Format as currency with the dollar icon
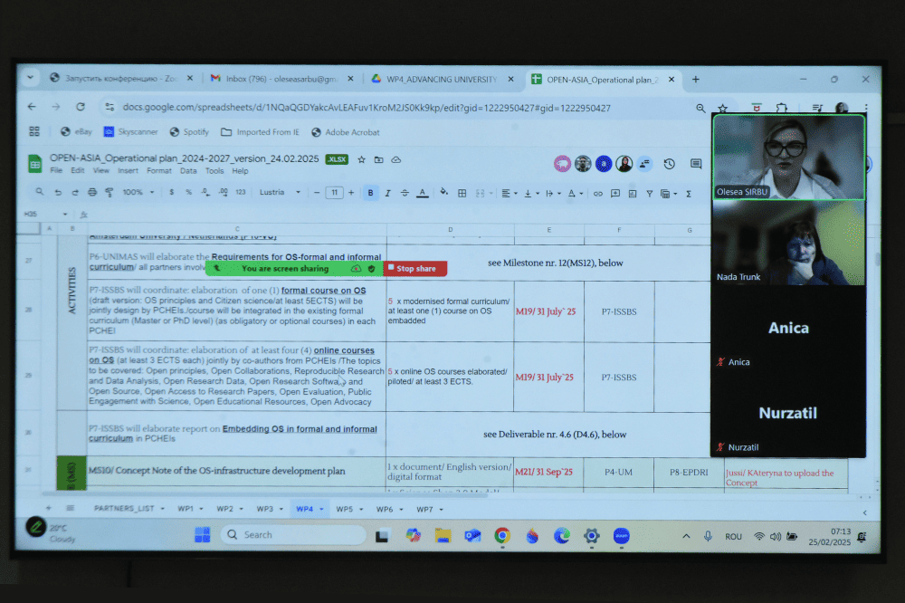The height and width of the screenshot is (603, 905). 171,192
